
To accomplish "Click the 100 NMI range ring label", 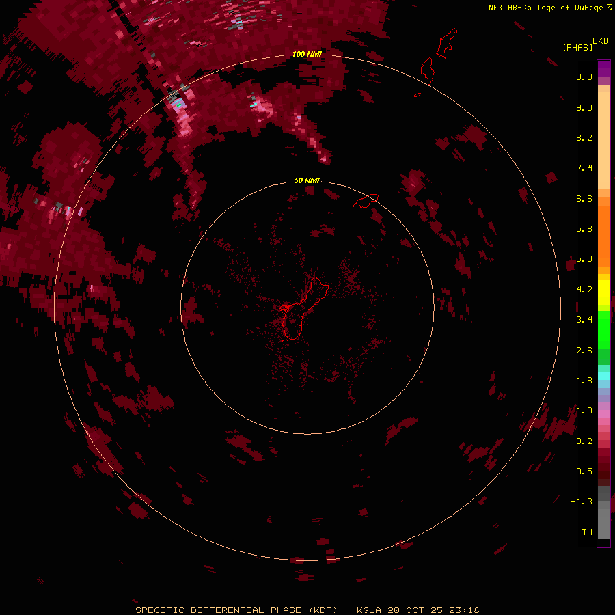I will coord(307,54).
